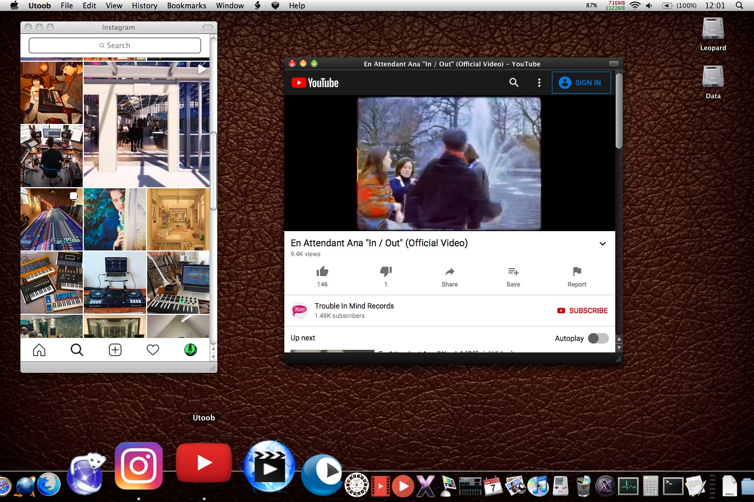Viewport: 754px width, 502px height.
Task: Click the Instagram Search field
Action: click(115, 45)
